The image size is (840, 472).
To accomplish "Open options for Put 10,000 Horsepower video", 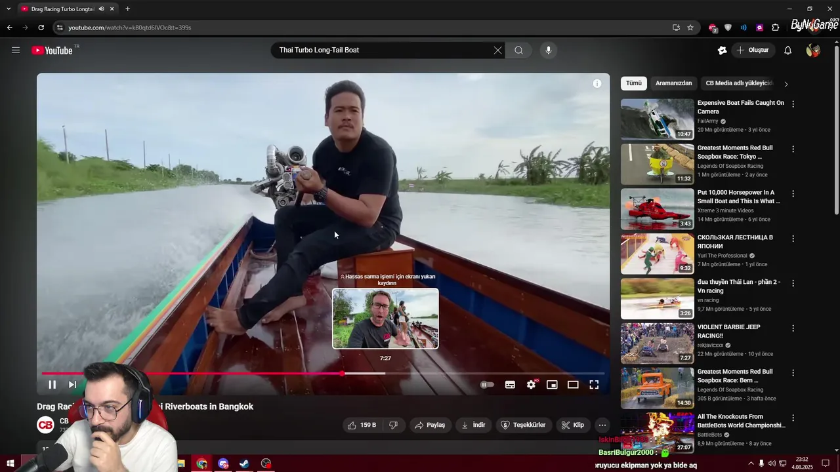I will click(793, 193).
